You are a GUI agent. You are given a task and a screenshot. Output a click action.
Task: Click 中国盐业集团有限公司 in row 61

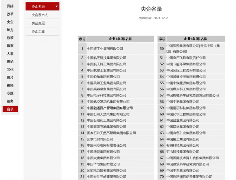(x=183, y=121)
